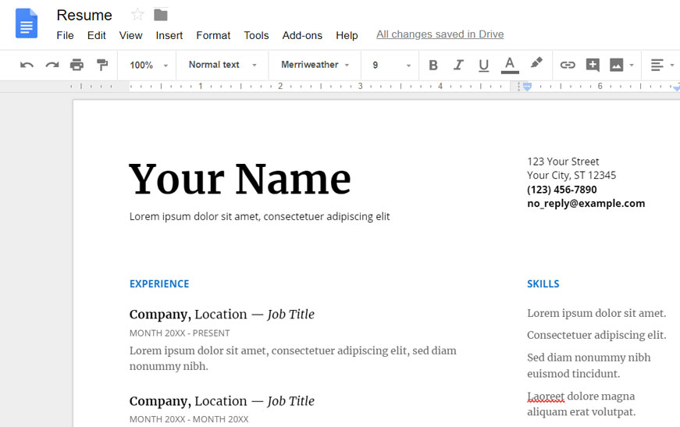Open the Format menu
The height and width of the screenshot is (427, 680).
[x=213, y=36]
